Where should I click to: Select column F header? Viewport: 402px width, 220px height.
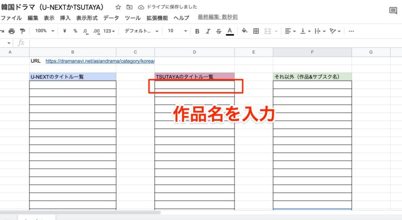tap(312, 52)
